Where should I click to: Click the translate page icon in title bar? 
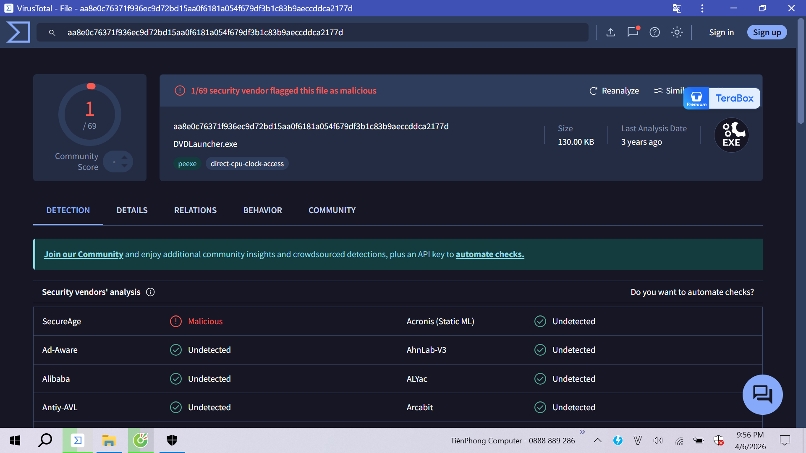tap(677, 8)
